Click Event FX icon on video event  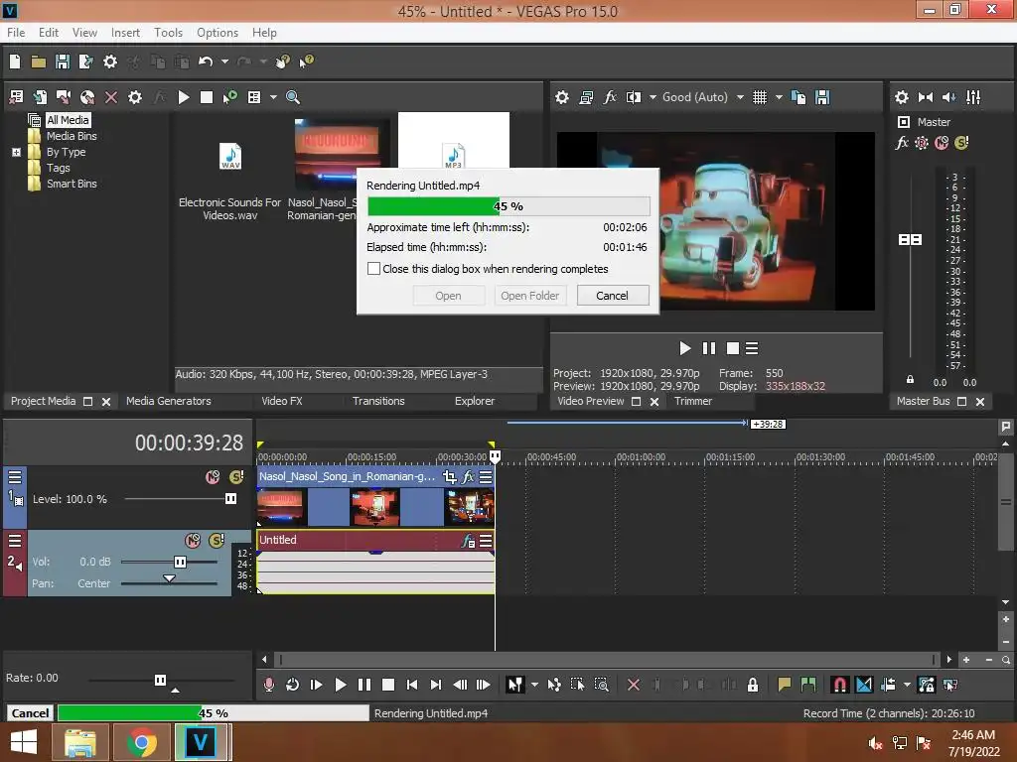(469, 477)
